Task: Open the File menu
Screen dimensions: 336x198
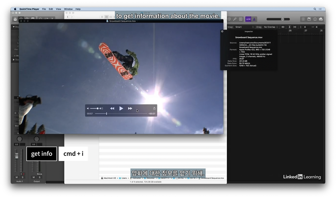Action: [x=44, y=9]
